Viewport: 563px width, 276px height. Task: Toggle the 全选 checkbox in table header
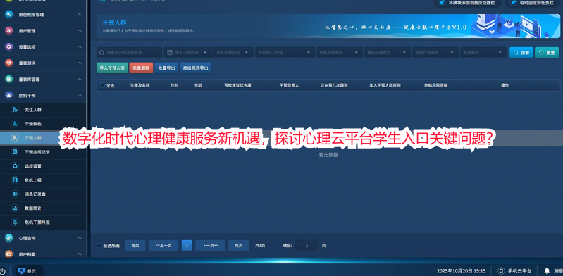coord(102,85)
